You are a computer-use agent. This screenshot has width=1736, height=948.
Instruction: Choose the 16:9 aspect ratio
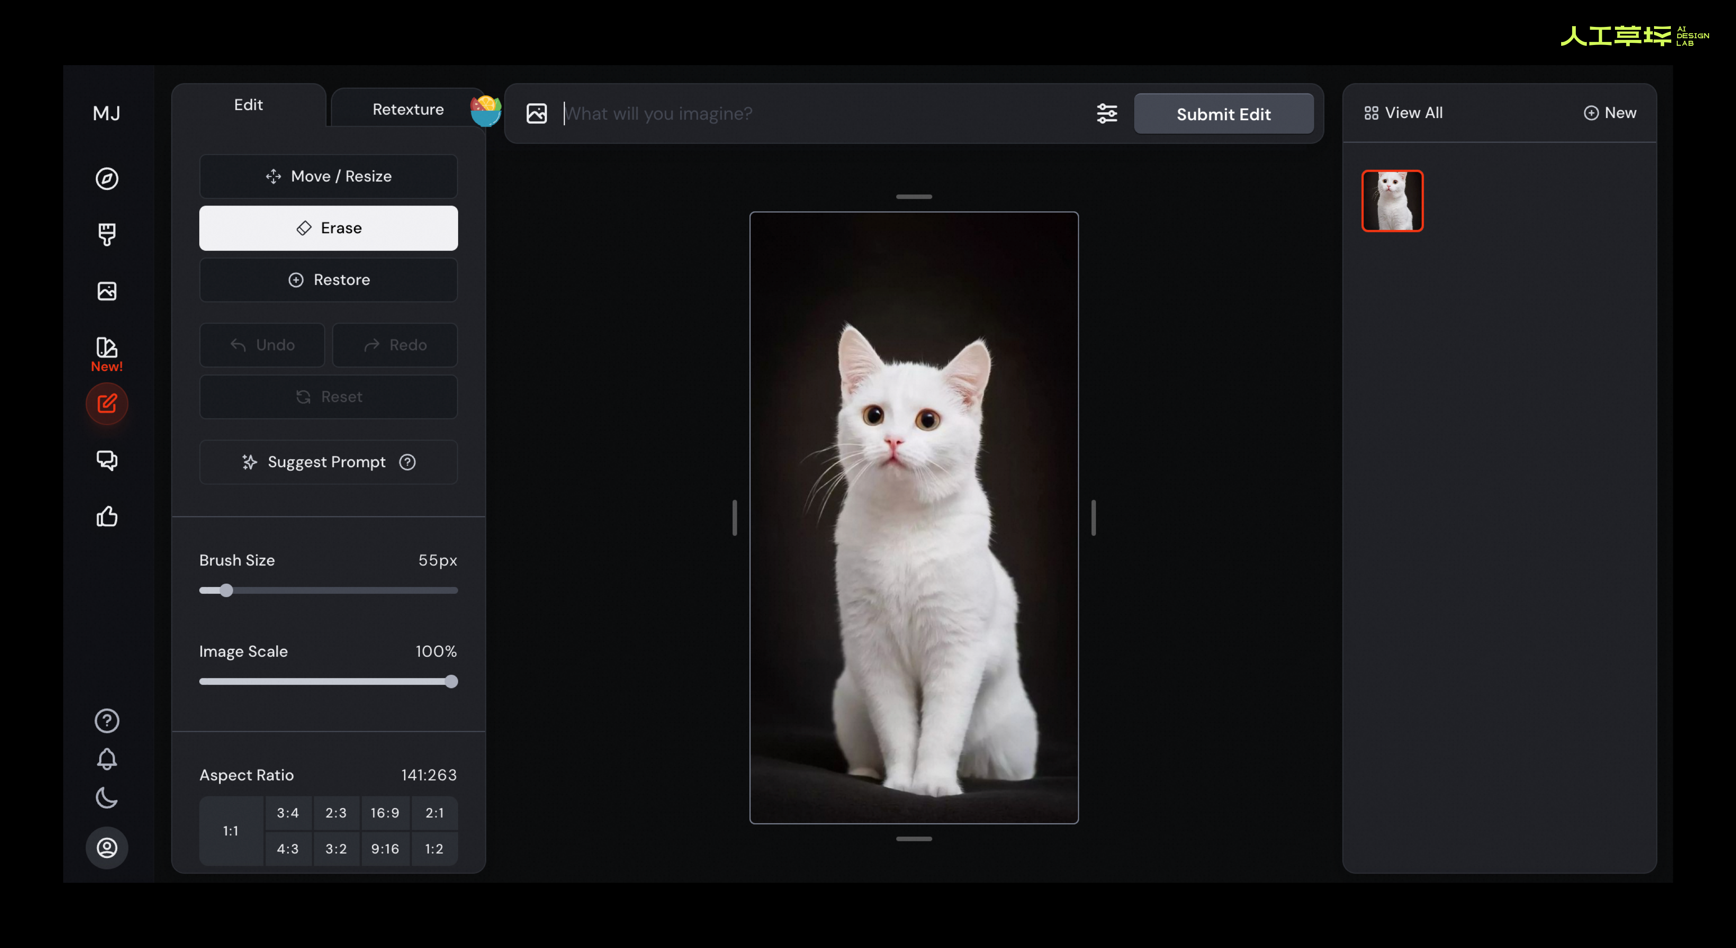[385, 813]
